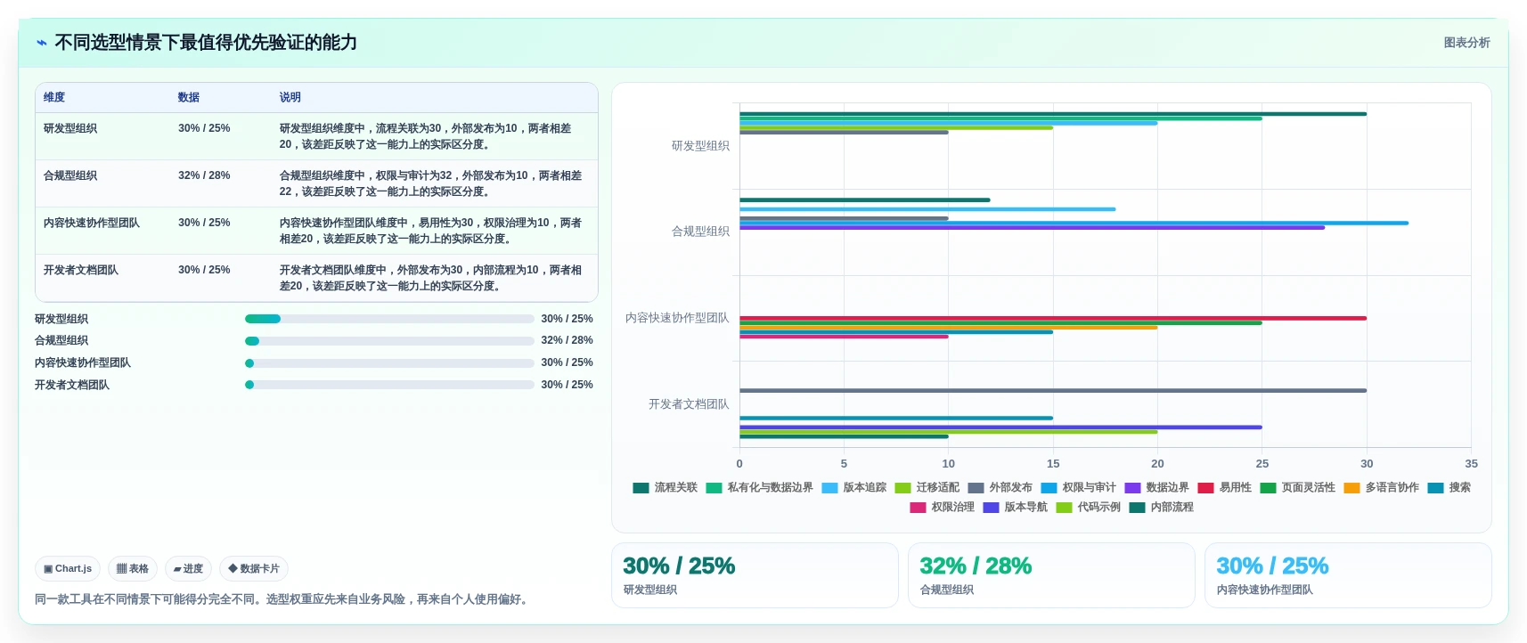Click the 32% / 28% value in the table

coord(204,175)
